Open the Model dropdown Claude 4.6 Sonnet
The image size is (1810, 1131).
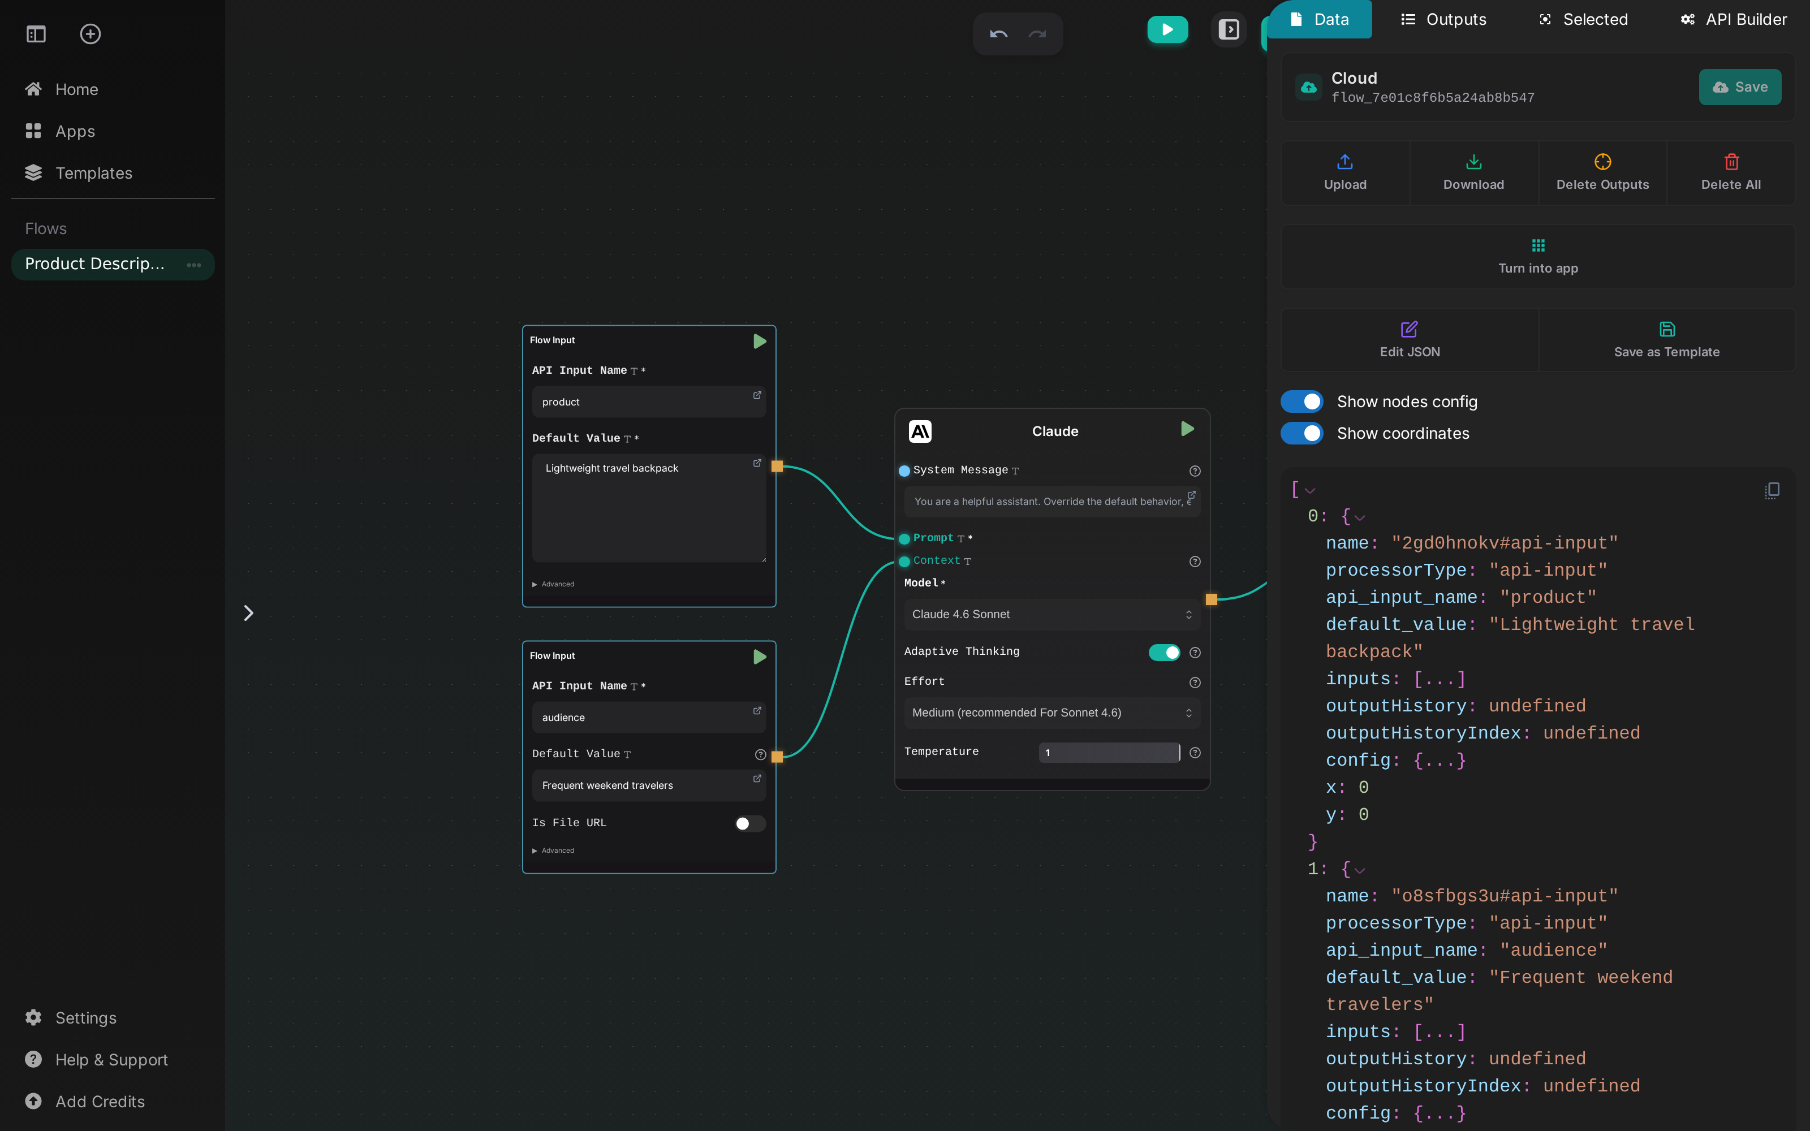(x=1051, y=614)
